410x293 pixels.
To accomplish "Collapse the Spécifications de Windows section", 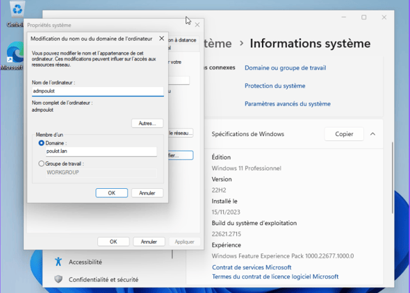I will [372, 134].
